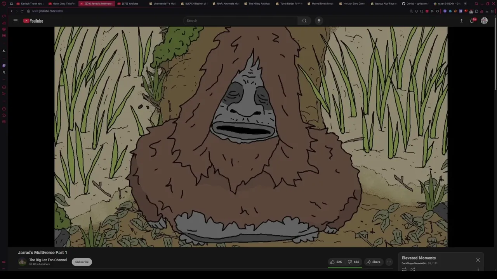Switch to the Marvel Rivals Mods tab
This screenshot has height=279, width=497.
pyautogui.click(x=320, y=3)
